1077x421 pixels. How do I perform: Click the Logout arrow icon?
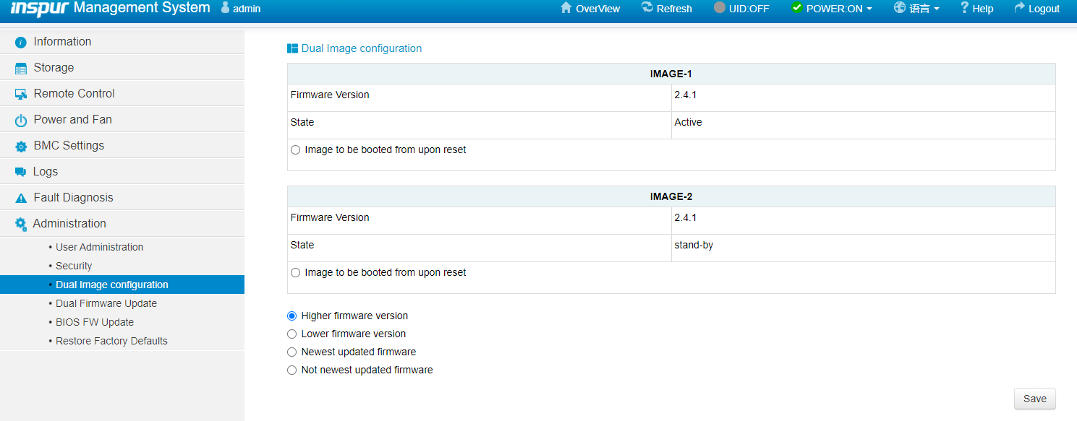click(x=1020, y=7)
